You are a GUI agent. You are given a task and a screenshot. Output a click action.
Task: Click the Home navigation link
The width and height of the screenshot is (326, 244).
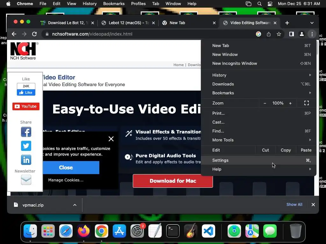pos(179,65)
